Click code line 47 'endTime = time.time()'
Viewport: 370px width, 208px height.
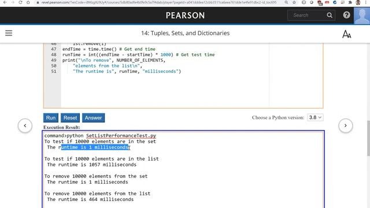(x=90, y=49)
